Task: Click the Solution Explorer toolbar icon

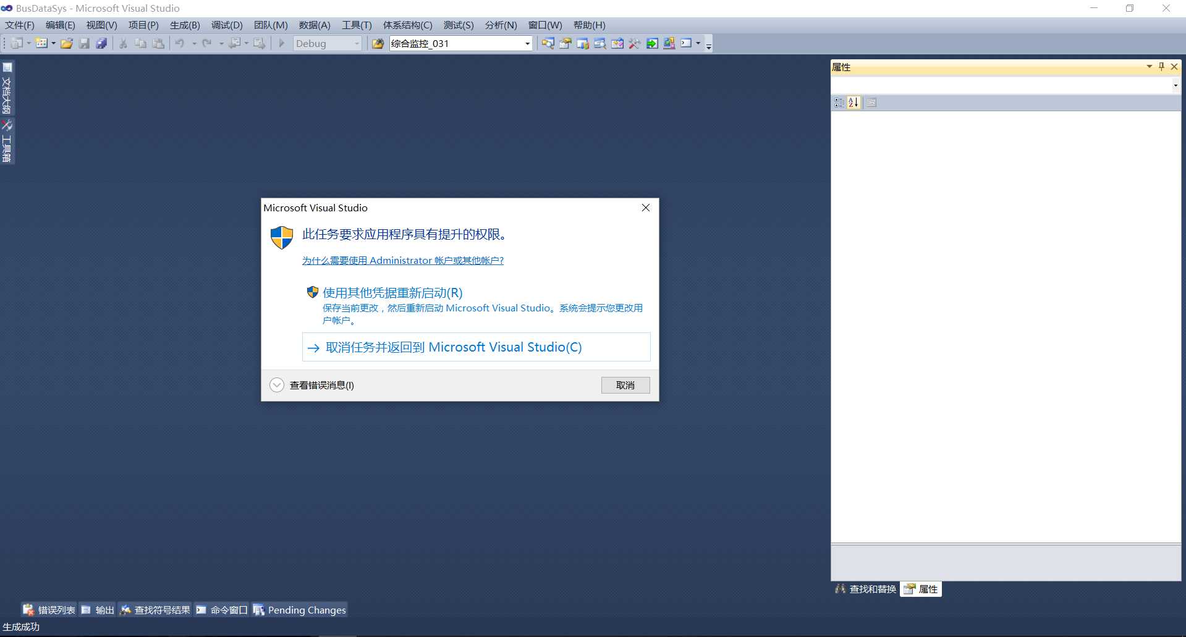Action: click(548, 43)
